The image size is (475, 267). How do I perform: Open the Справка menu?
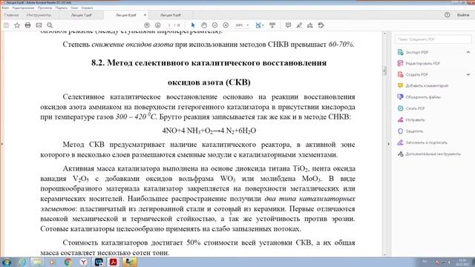(88, 8)
